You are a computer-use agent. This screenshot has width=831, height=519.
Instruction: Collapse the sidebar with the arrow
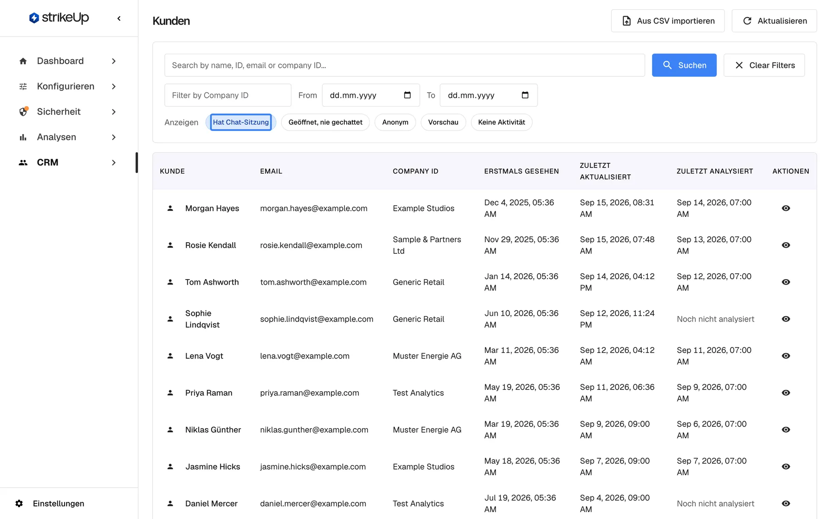[119, 18]
